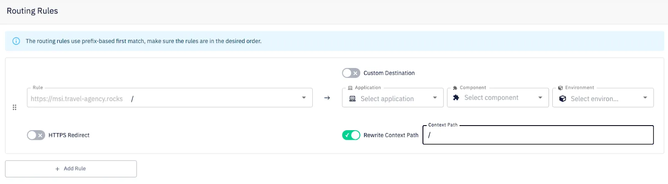Click the puzzle piece icon in Select component
Image resolution: width=668 pixels, height=184 pixels.
point(456,98)
